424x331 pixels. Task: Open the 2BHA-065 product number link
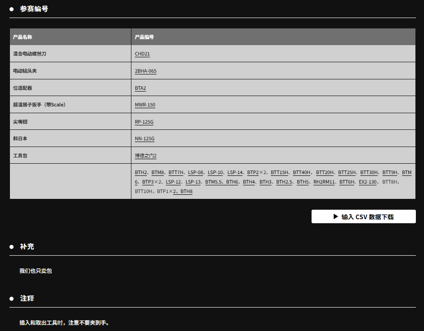(145, 71)
